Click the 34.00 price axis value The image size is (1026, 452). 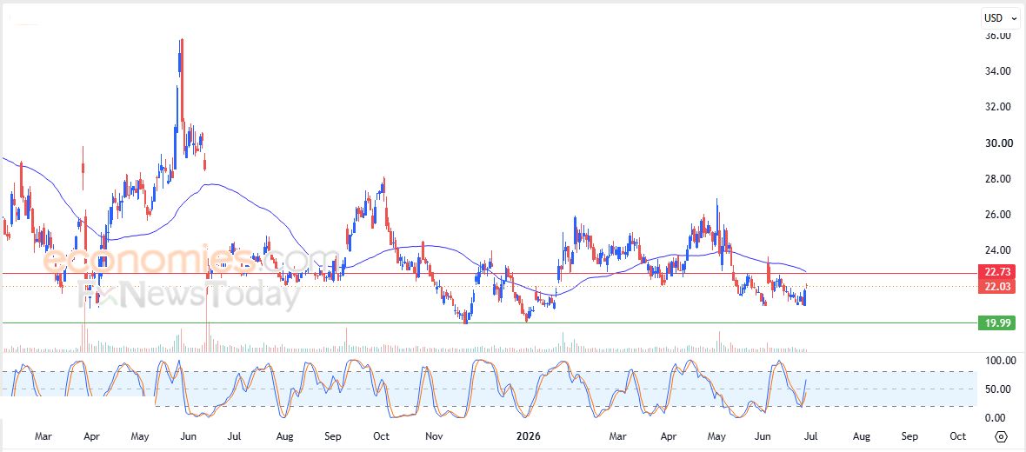[x=999, y=71]
